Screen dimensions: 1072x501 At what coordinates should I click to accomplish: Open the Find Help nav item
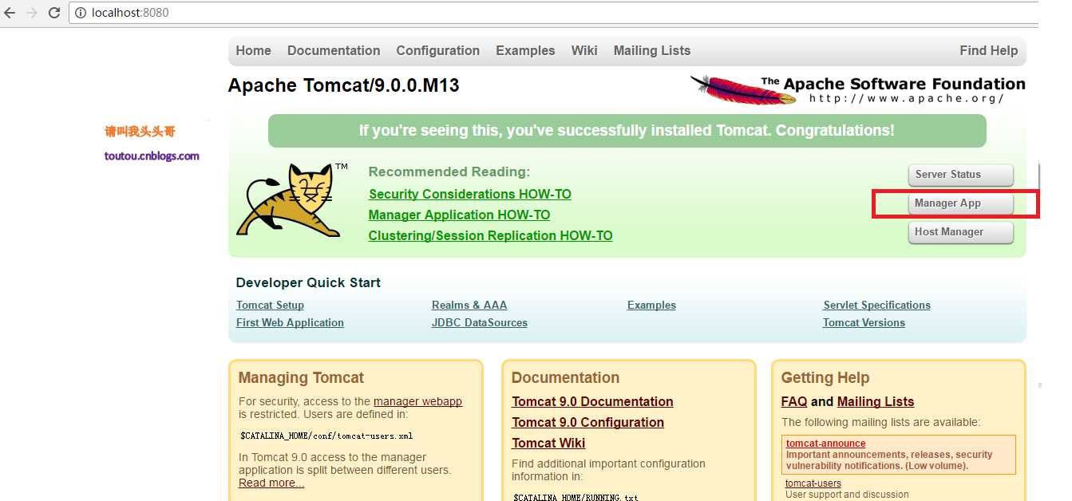[988, 50]
